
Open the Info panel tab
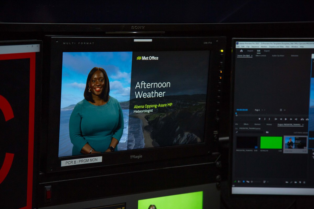click(236, 124)
